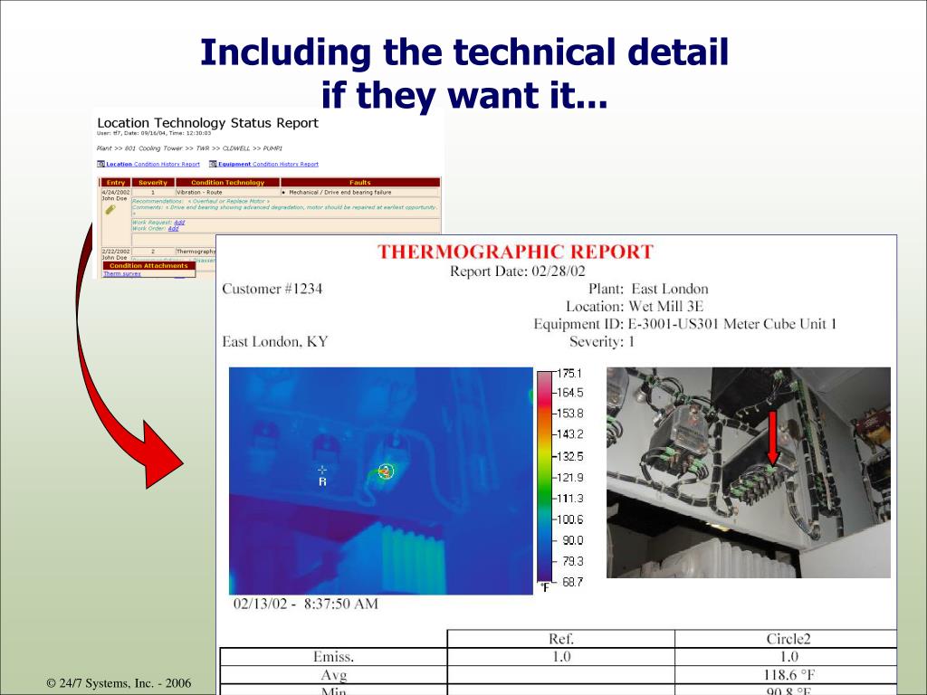927x695 pixels.
Task: Click the Condition Attachments header
Action: coord(148,266)
